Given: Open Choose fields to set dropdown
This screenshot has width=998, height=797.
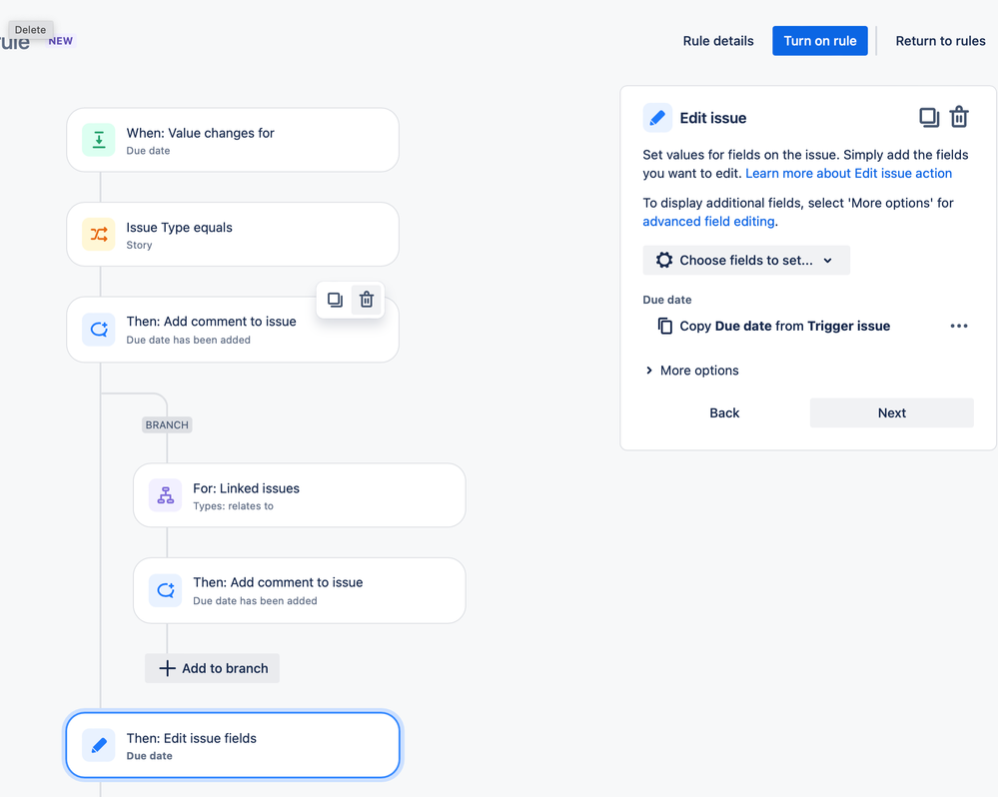Looking at the screenshot, I should pos(746,260).
